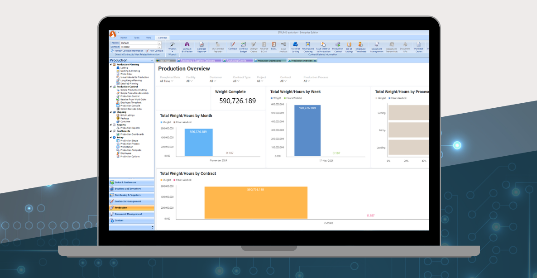
Task: Open Contract Budget in the ribbon
Action: point(243,47)
